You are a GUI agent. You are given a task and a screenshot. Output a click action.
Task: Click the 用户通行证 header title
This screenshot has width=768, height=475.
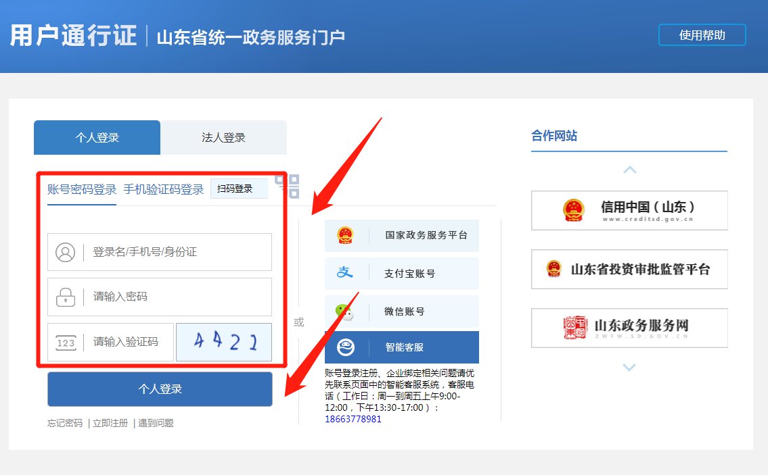coord(74,36)
